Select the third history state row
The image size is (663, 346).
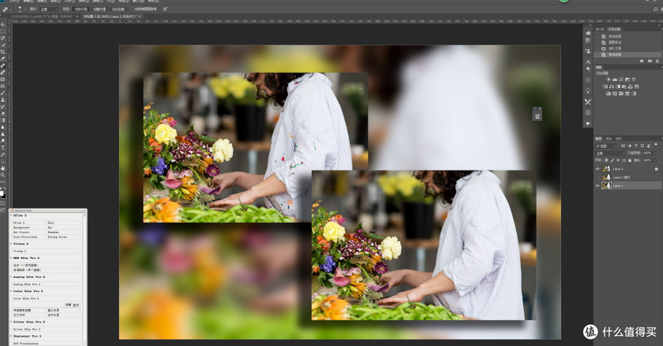(628, 48)
